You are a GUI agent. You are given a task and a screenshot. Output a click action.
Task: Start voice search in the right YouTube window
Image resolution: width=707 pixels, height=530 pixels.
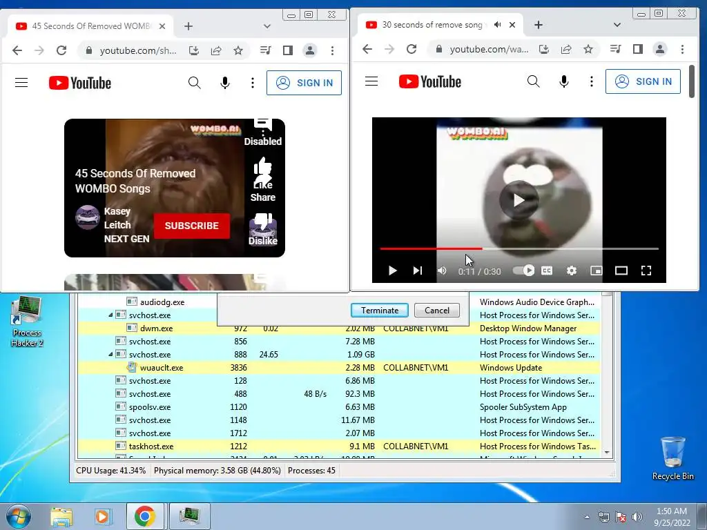[563, 81]
